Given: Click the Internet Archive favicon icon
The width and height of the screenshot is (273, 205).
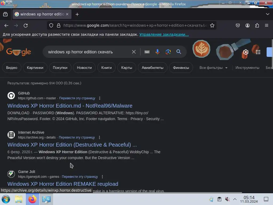Looking at the screenshot, I should [11, 135].
